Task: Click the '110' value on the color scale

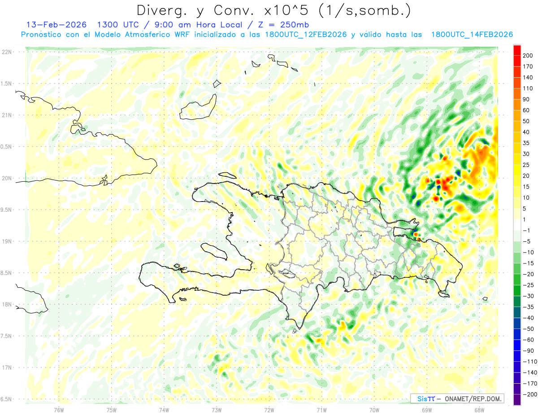Action: [x=528, y=88]
